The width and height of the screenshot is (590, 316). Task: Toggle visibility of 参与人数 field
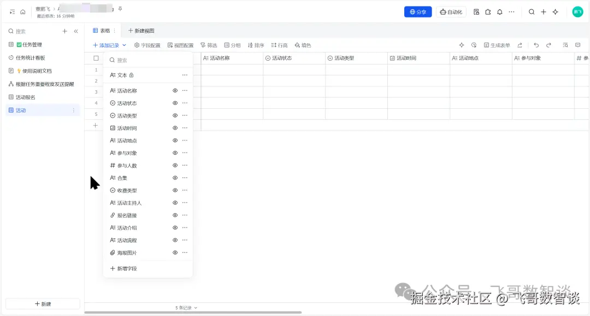pos(175,165)
